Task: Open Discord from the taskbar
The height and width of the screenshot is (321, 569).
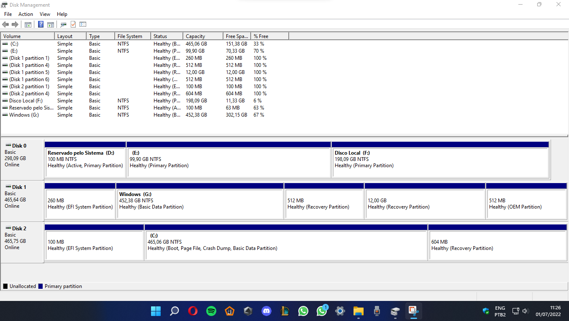Action: pos(267,311)
